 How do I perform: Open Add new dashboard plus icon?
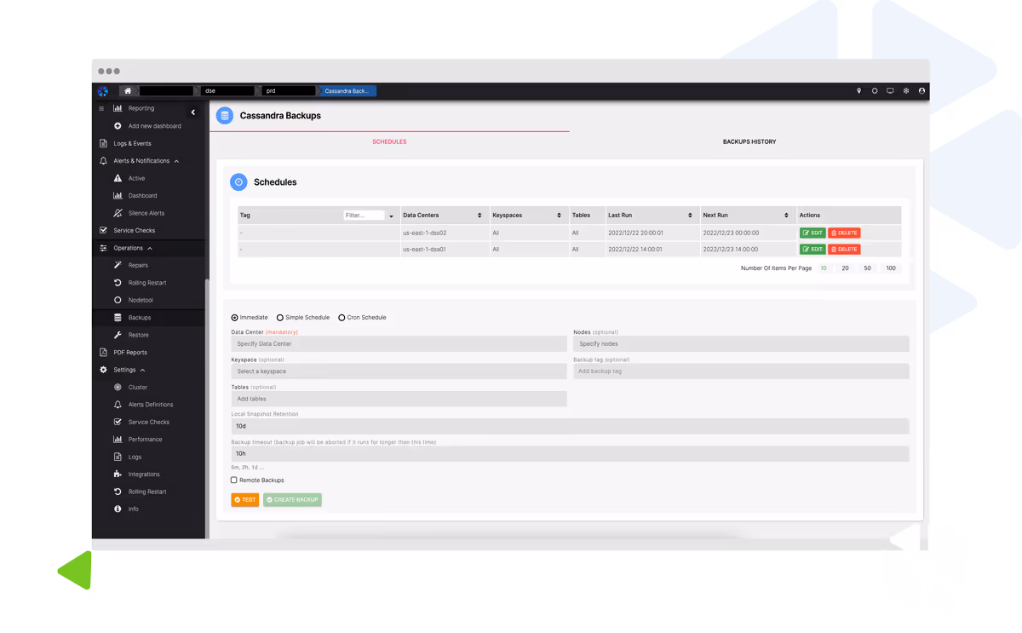118,126
